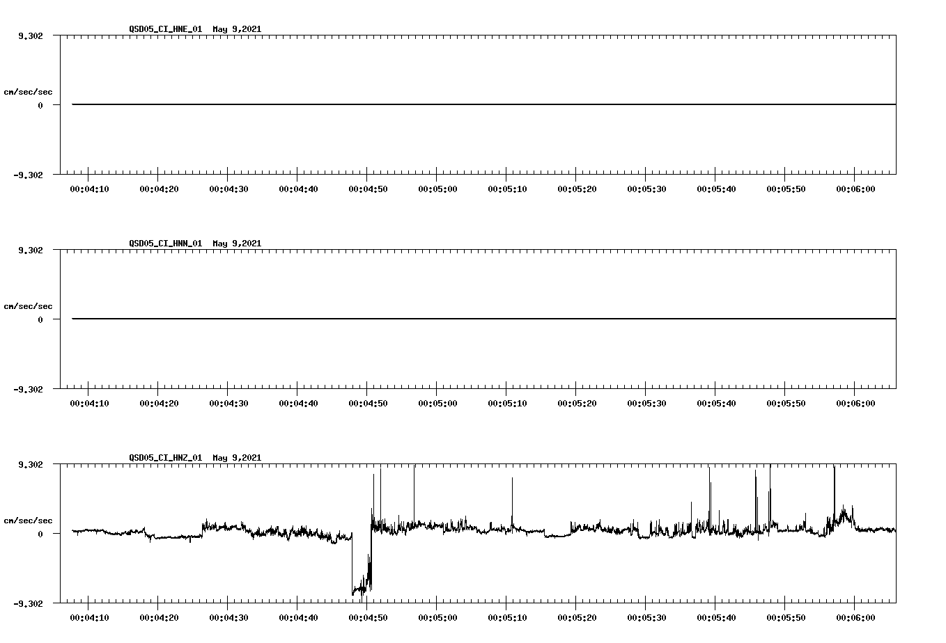Click the May 9,2021 date on bottom trace
Image resolution: width=946 pixels, height=643 pixels.
pyautogui.click(x=237, y=458)
